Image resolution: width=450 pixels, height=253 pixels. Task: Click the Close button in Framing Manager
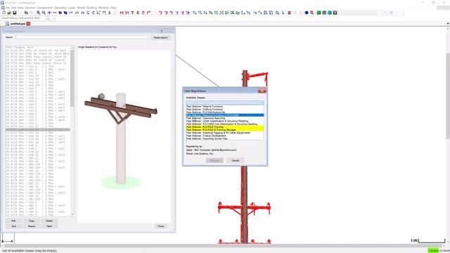pos(161,226)
